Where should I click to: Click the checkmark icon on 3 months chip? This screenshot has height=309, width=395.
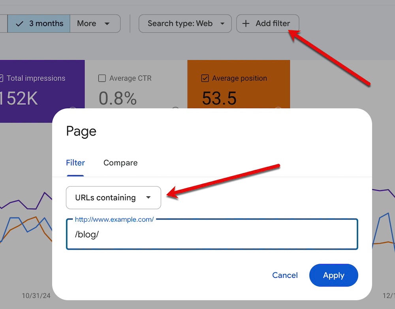click(19, 24)
